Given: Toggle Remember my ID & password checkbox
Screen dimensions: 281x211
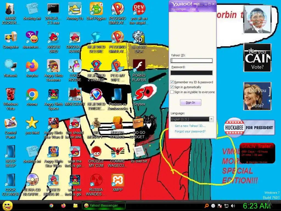Looking at the screenshot, I should tap(172, 82).
